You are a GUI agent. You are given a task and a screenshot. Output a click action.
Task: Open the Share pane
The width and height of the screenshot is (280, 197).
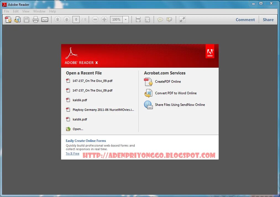point(268,20)
